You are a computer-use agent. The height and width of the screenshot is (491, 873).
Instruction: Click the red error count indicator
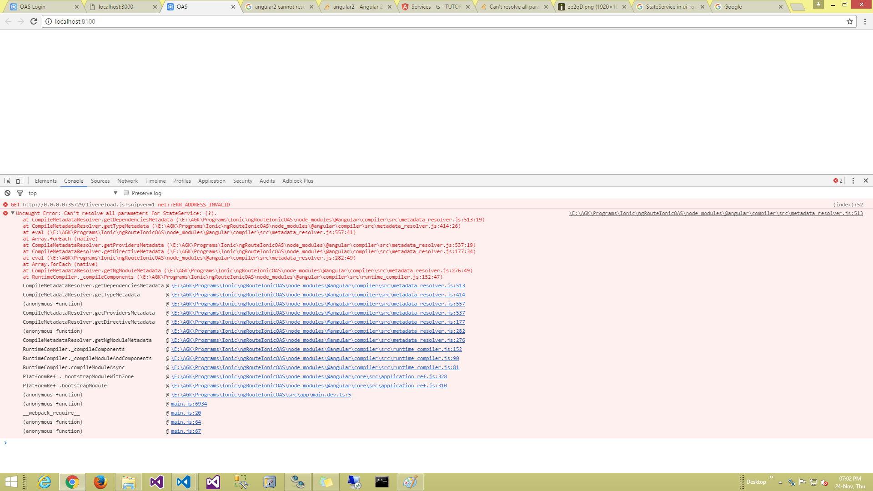pyautogui.click(x=838, y=181)
